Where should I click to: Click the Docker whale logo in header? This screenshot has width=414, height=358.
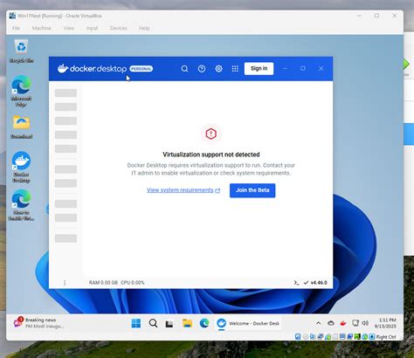63,68
